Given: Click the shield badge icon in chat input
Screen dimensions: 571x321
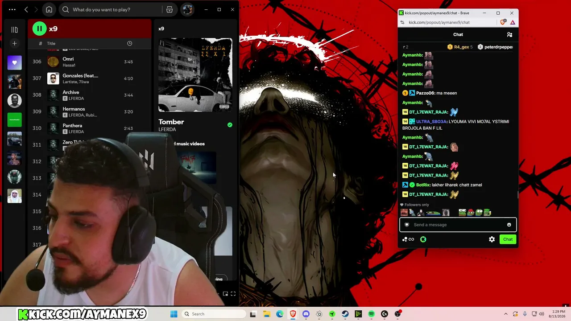Looking at the screenshot, I should pyautogui.click(x=407, y=225).
